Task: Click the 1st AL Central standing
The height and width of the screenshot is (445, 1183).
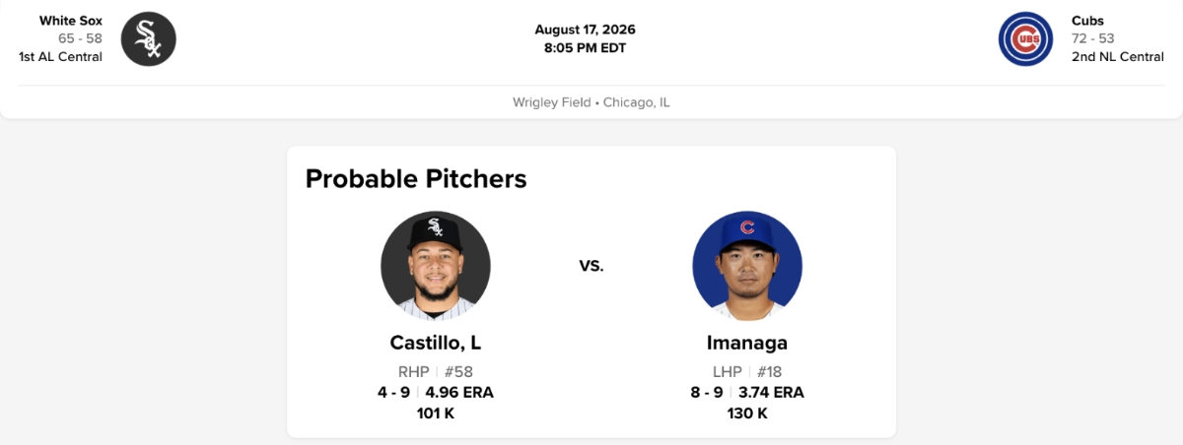Action: [60, 56]
